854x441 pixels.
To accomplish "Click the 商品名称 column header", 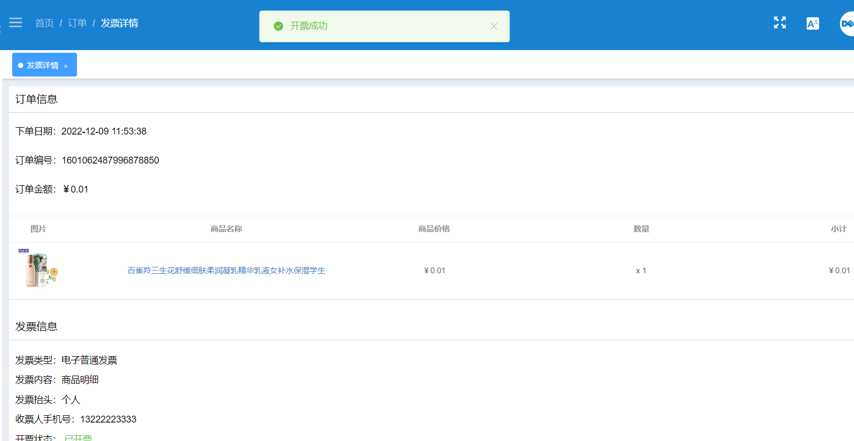I will click(226, 229).
